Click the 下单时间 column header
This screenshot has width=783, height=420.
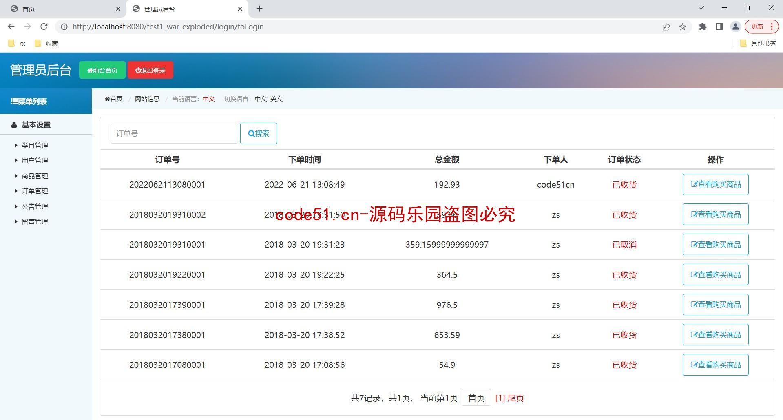(305, 159)
